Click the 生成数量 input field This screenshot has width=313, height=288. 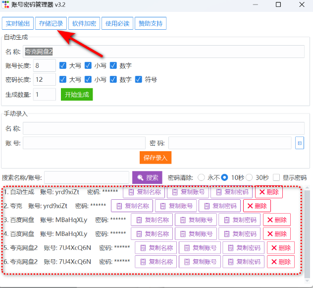(44, 94)
